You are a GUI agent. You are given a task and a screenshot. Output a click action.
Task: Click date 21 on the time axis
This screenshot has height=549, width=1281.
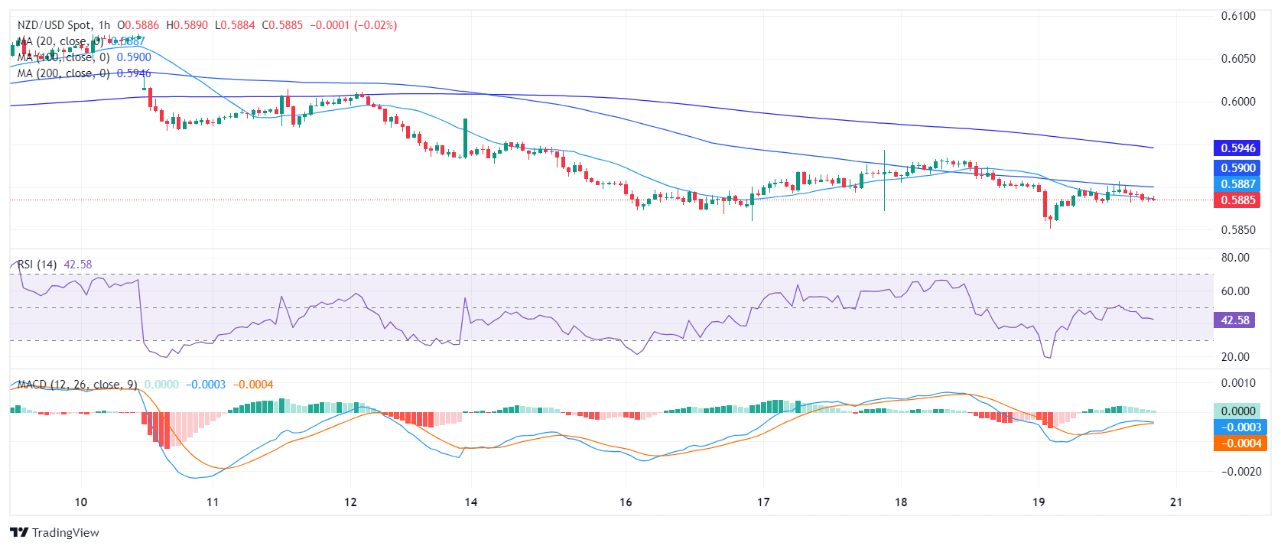tap(1176, 502)
